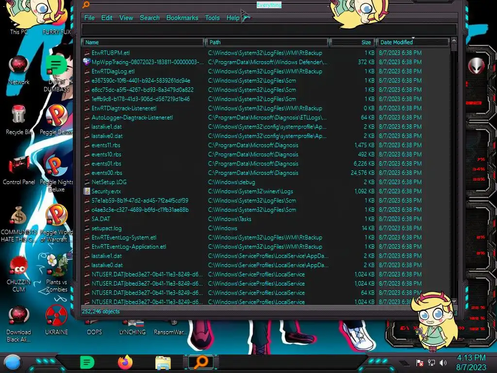This screenshot has width=497, height=373.
Task: Click the C:\Windows\debug path cell
Action: point(232,182)
